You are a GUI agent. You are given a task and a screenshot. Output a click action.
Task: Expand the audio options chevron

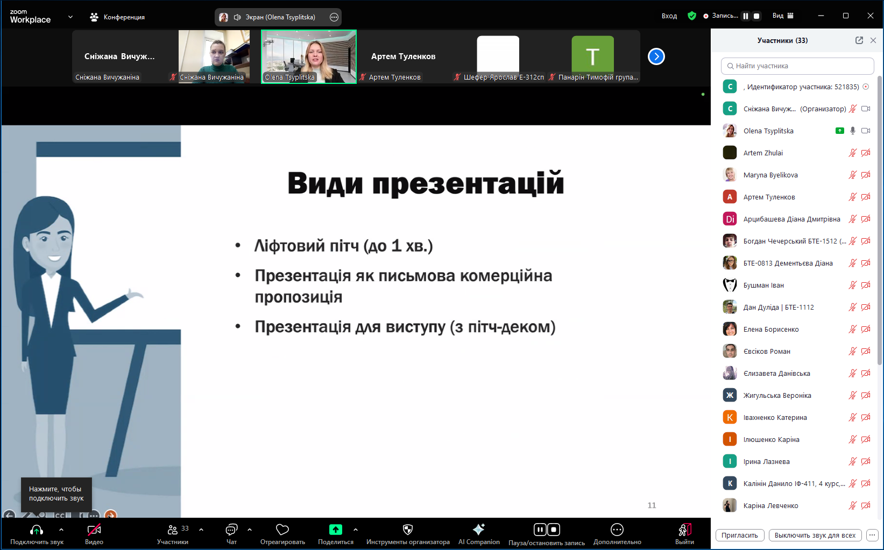click(61, 530)
